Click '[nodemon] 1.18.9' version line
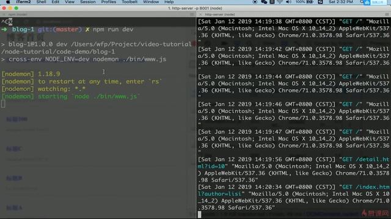This screenshot has width=391, height=219. 31,74
